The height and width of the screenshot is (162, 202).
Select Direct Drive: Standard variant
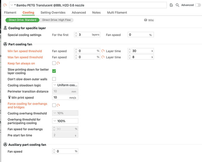point(22,20)
